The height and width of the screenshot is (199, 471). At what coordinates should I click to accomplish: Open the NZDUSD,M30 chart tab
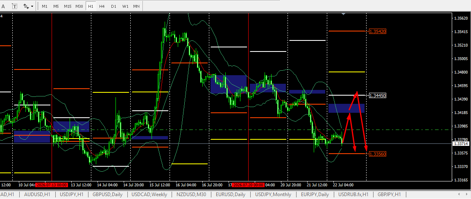(x=191, y=195)
